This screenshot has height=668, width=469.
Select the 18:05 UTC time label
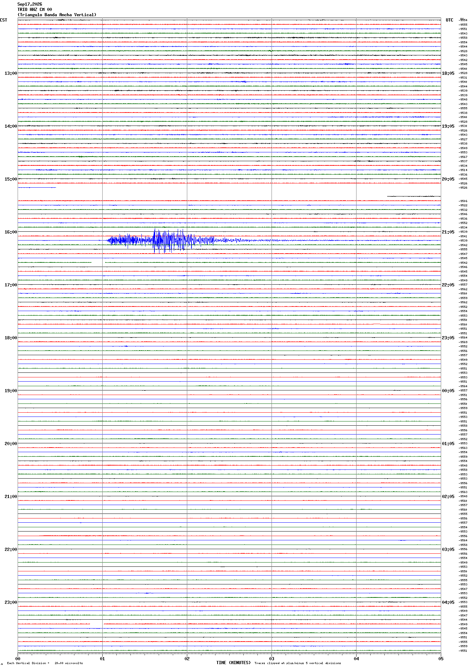(x=448, y=73)
